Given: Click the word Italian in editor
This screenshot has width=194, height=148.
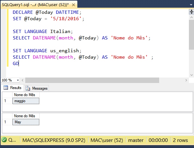Looking at the screenshot, I should pos(60,31).
